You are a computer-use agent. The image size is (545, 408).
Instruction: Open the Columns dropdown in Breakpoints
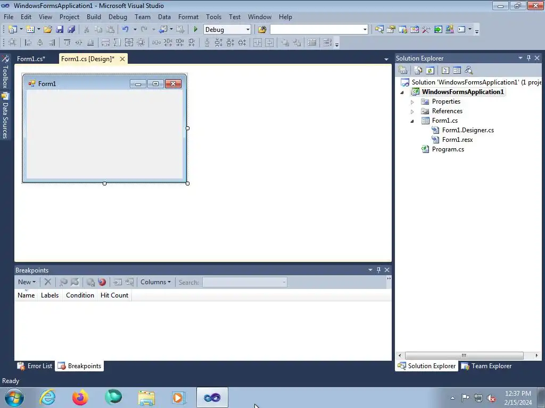(155, 282)
